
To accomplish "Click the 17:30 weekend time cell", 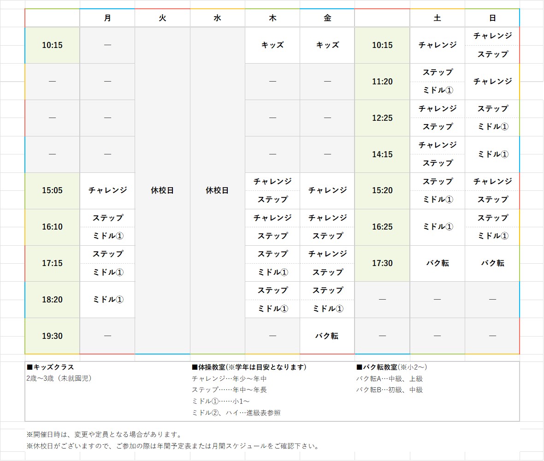I will (x=382, y=263).
